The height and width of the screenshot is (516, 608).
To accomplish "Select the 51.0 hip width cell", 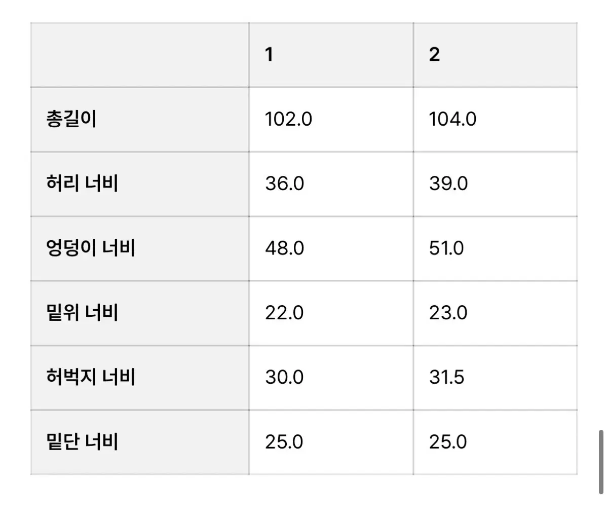I will [495, 249].
